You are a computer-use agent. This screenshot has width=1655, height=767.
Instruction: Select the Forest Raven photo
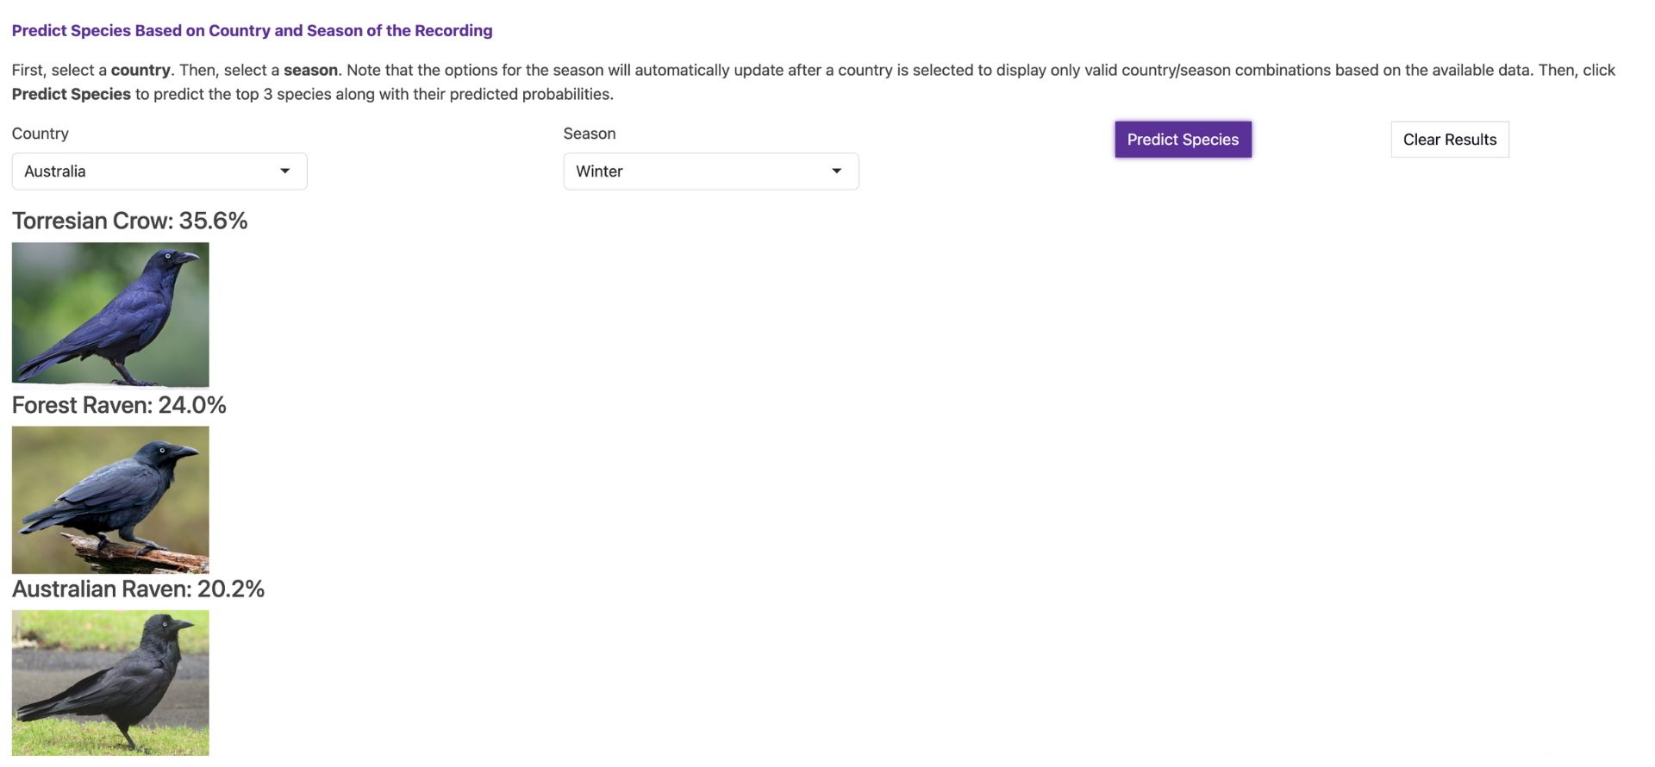pyautogui.click(x=110, y=500)
